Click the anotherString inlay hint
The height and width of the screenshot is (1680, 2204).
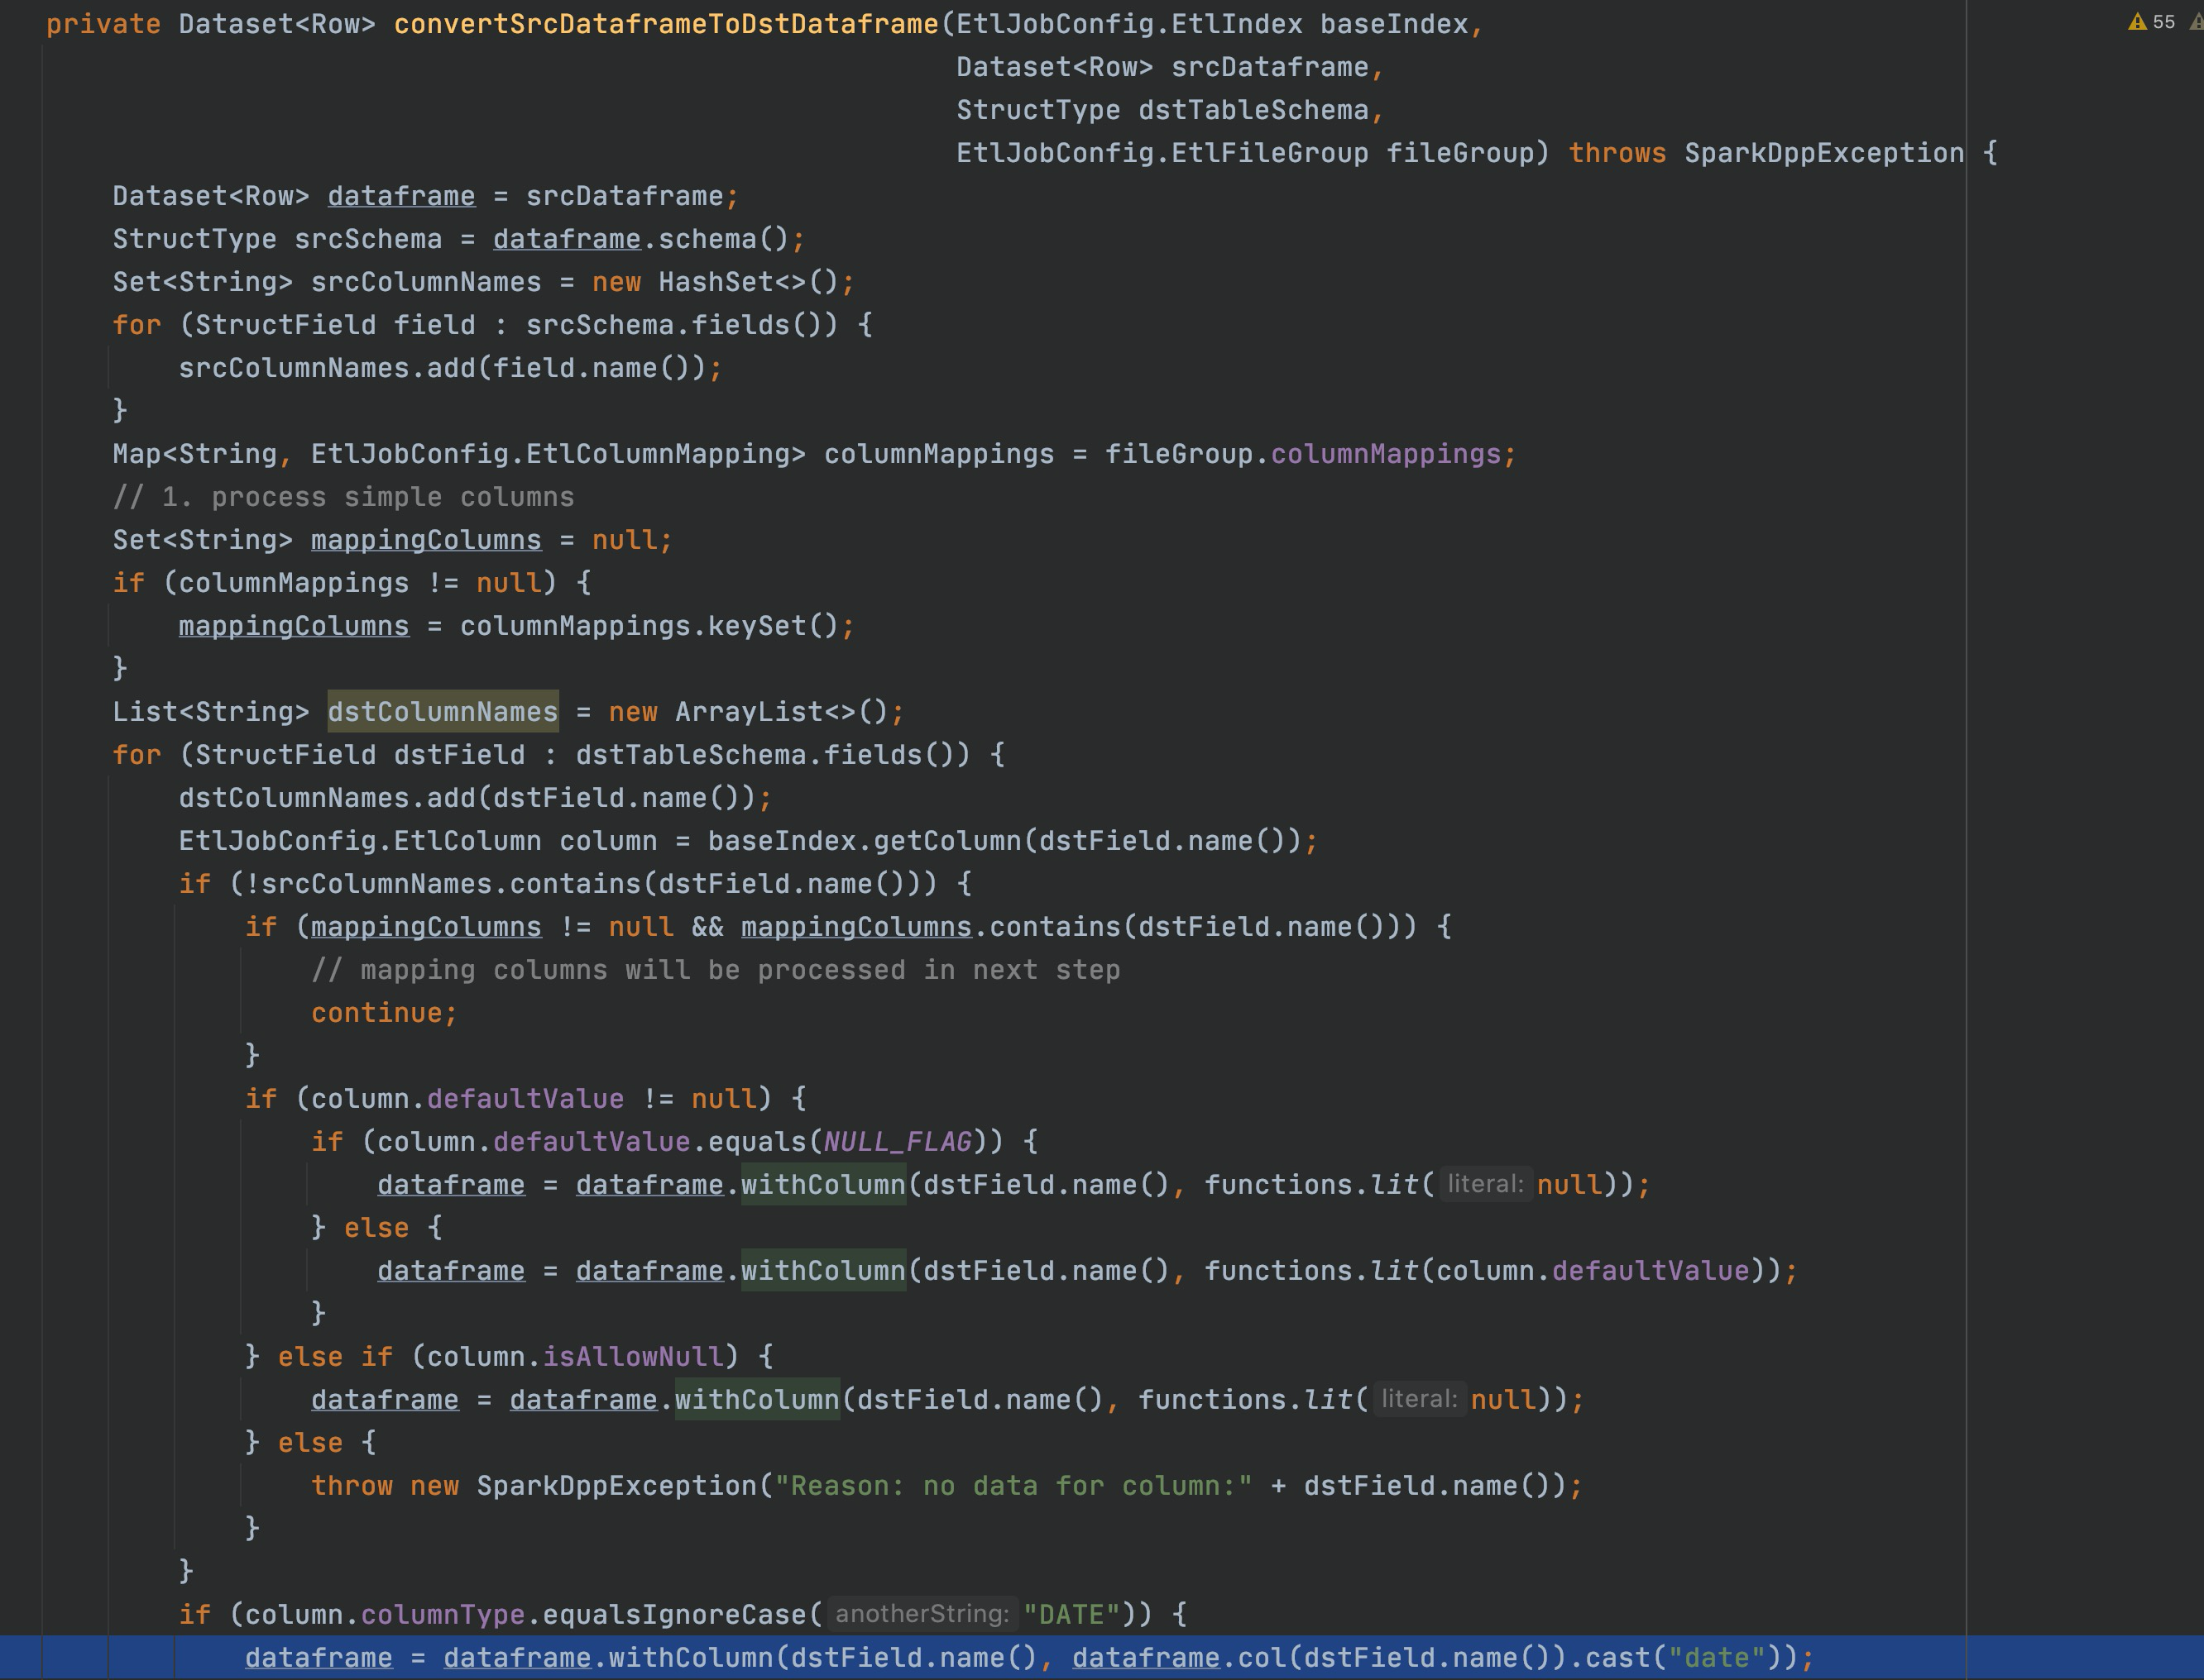click(x=922, y=1614)
